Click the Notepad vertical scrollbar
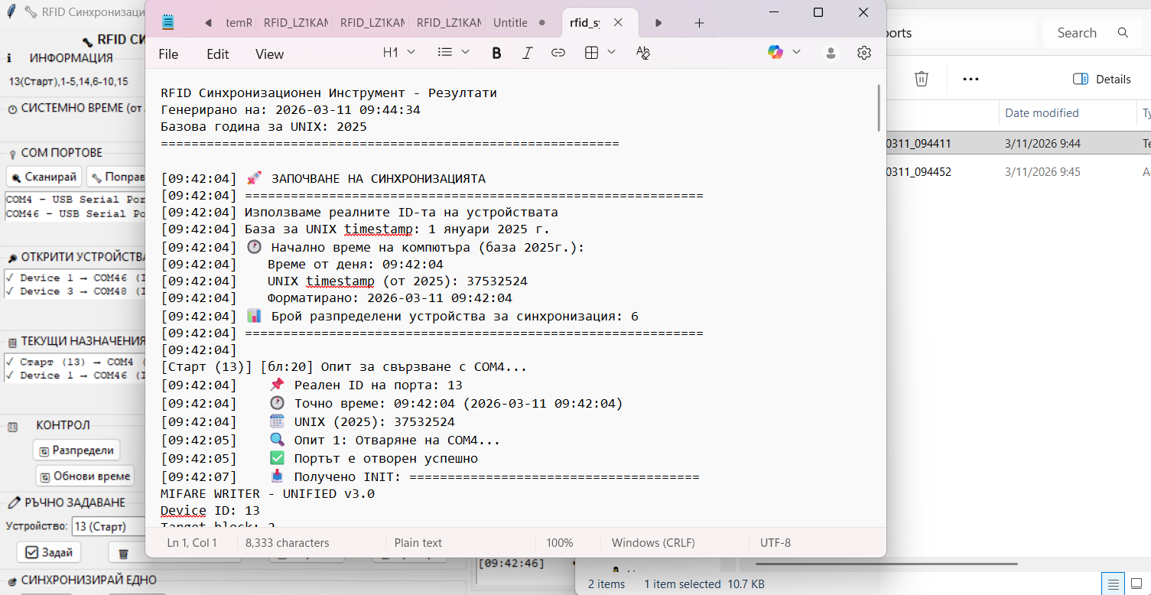This screenshot has height=595, width=1151. [x=880, y=107]
